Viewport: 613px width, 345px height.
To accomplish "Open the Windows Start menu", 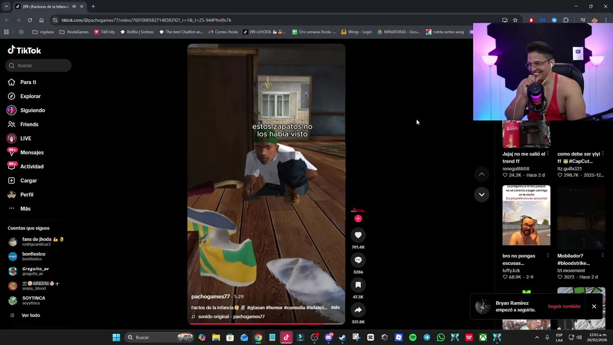I will [x=116, y=337].
